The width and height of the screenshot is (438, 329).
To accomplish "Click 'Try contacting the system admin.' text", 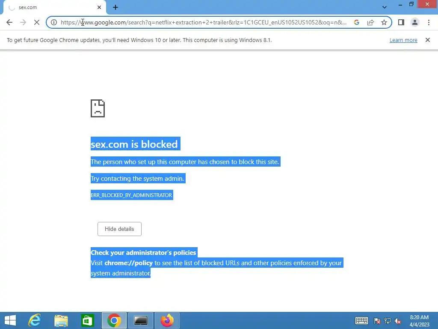I will click(x=137, y=179).
